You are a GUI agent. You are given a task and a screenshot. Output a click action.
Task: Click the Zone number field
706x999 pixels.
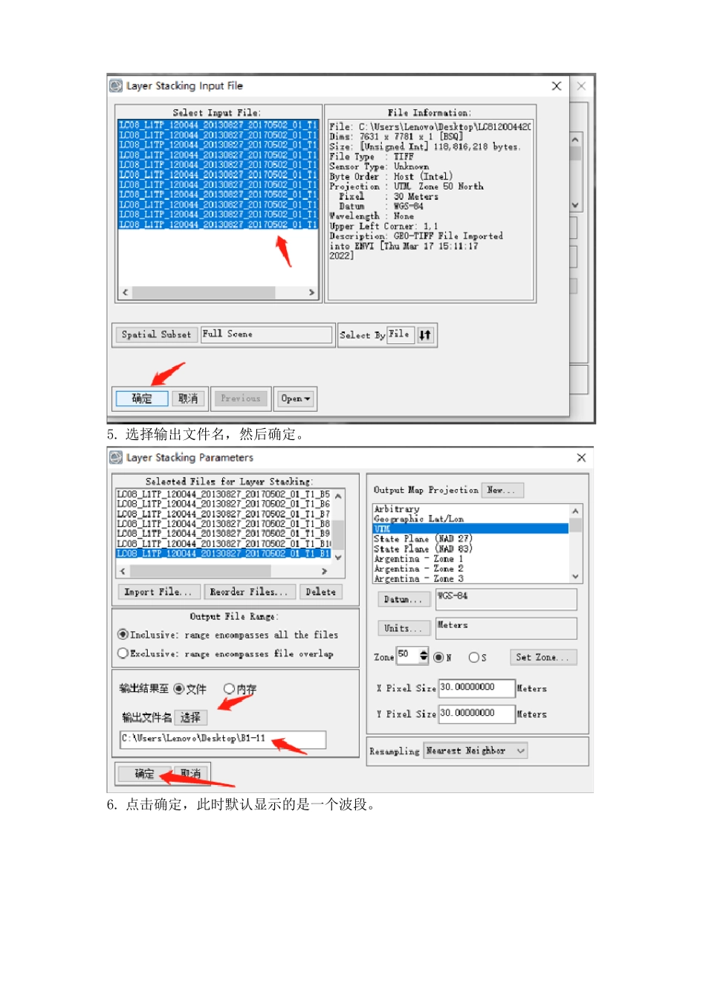click(x=407, y=655)
